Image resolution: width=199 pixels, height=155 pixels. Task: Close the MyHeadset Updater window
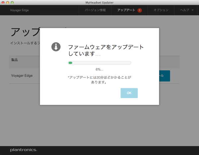click(3, 3)
